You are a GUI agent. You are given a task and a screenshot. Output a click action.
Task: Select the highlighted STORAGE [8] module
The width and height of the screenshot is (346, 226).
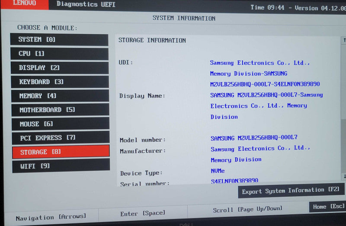coord(61,152)
